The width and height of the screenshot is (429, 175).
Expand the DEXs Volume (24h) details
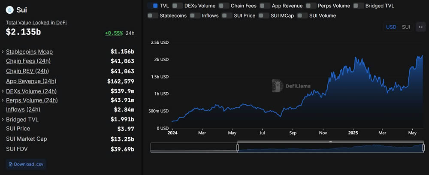click(3, 91)
